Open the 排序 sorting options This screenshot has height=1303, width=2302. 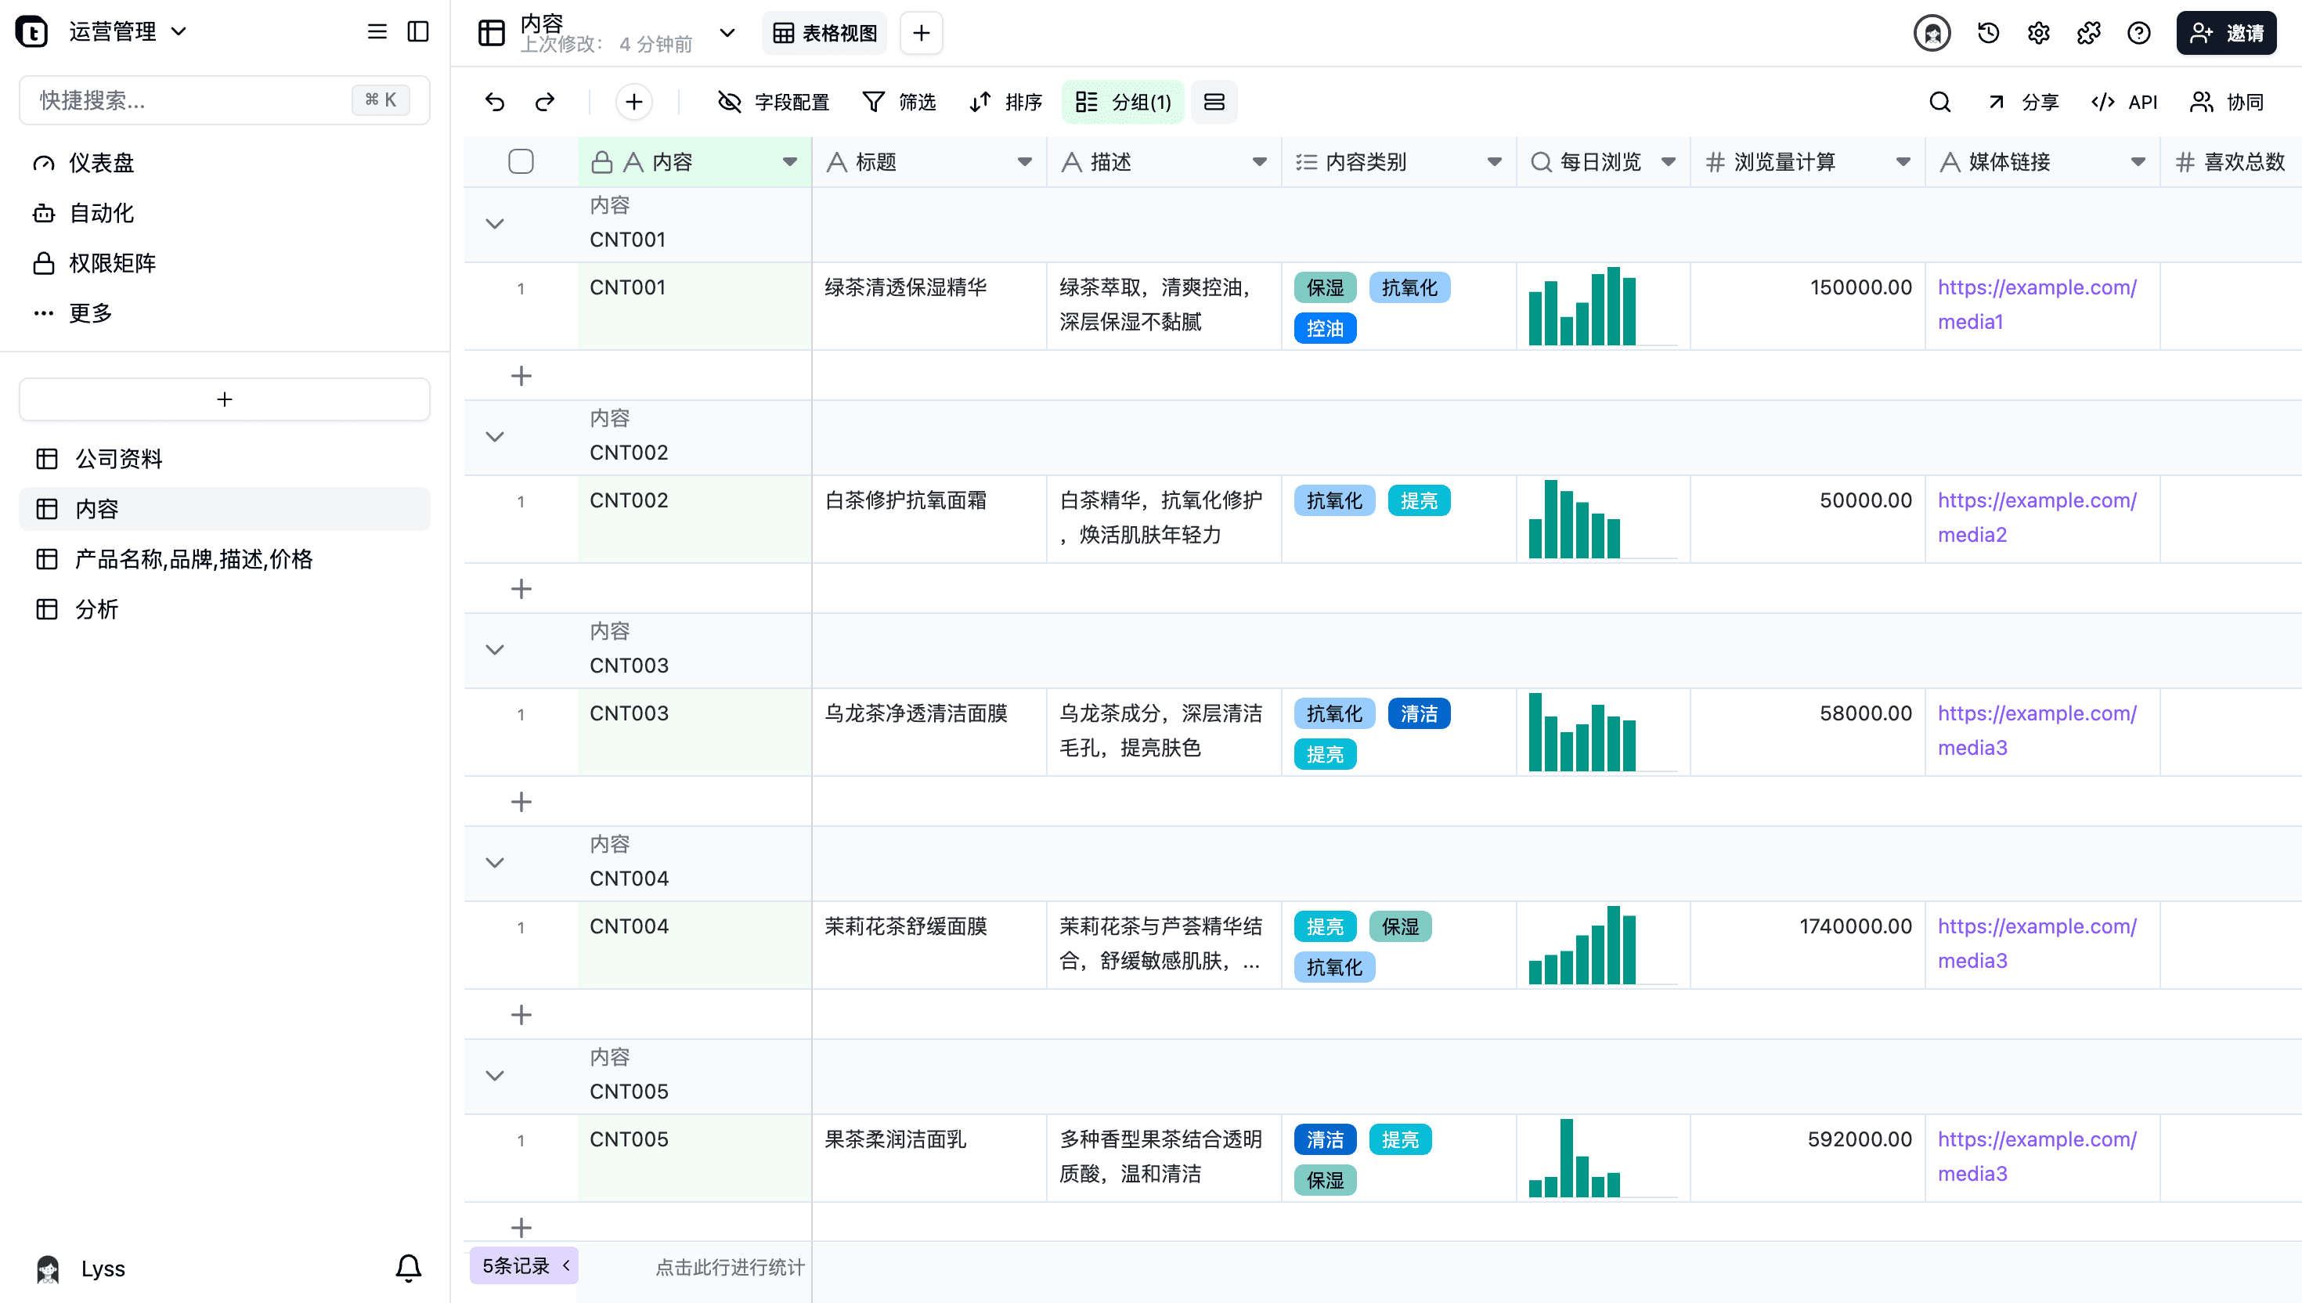point(1004,102)
